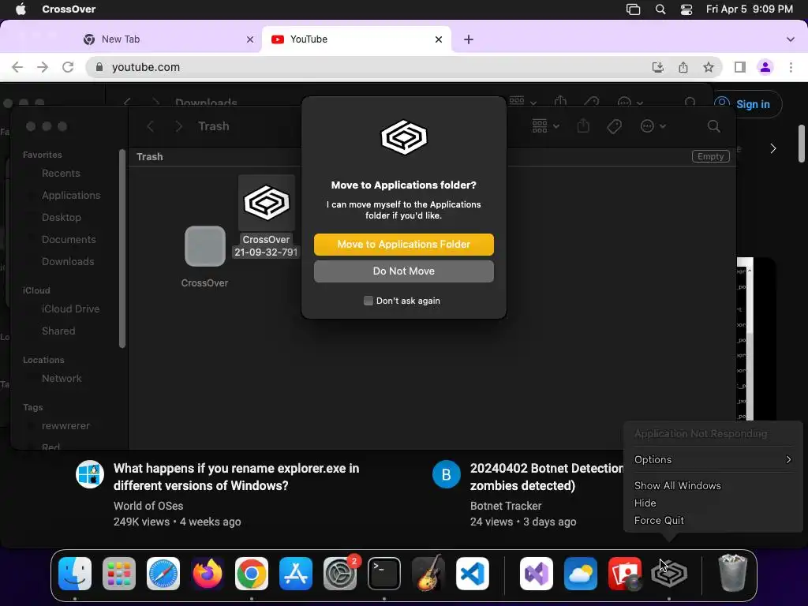Screen dimensions: 808x606
Task: Open the World of OSes channel link
Action: click(x=148, y=506)
